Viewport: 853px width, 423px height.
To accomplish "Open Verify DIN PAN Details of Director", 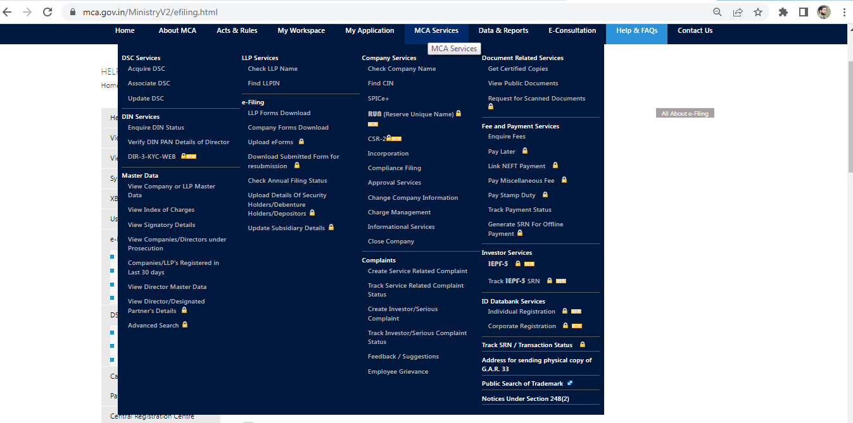I will click(x=179, y=142).
